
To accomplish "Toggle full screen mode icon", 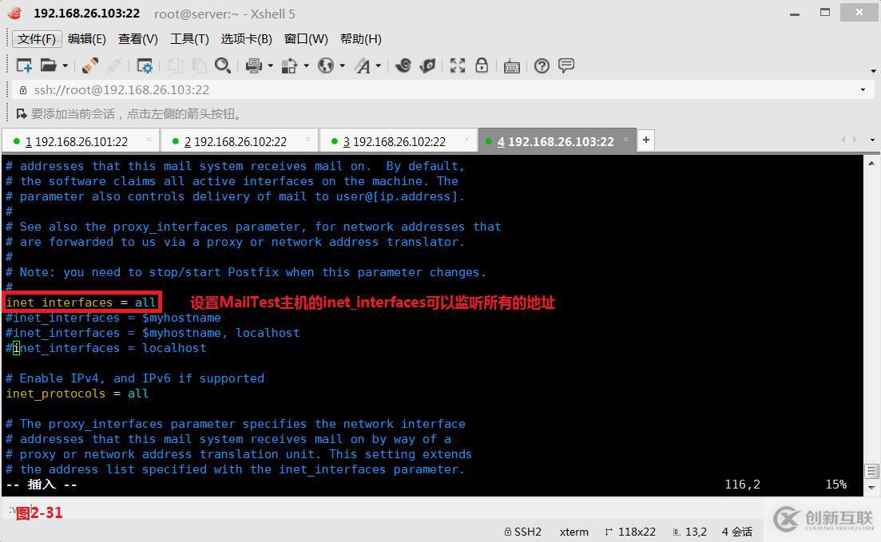I will 458,65.
